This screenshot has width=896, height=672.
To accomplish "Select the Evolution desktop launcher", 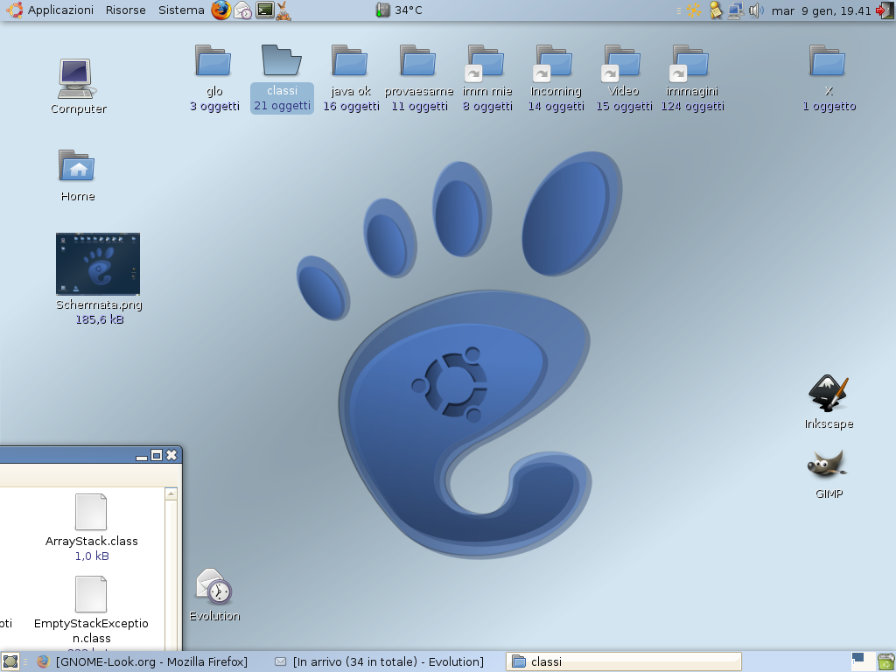I will point(213,586).
